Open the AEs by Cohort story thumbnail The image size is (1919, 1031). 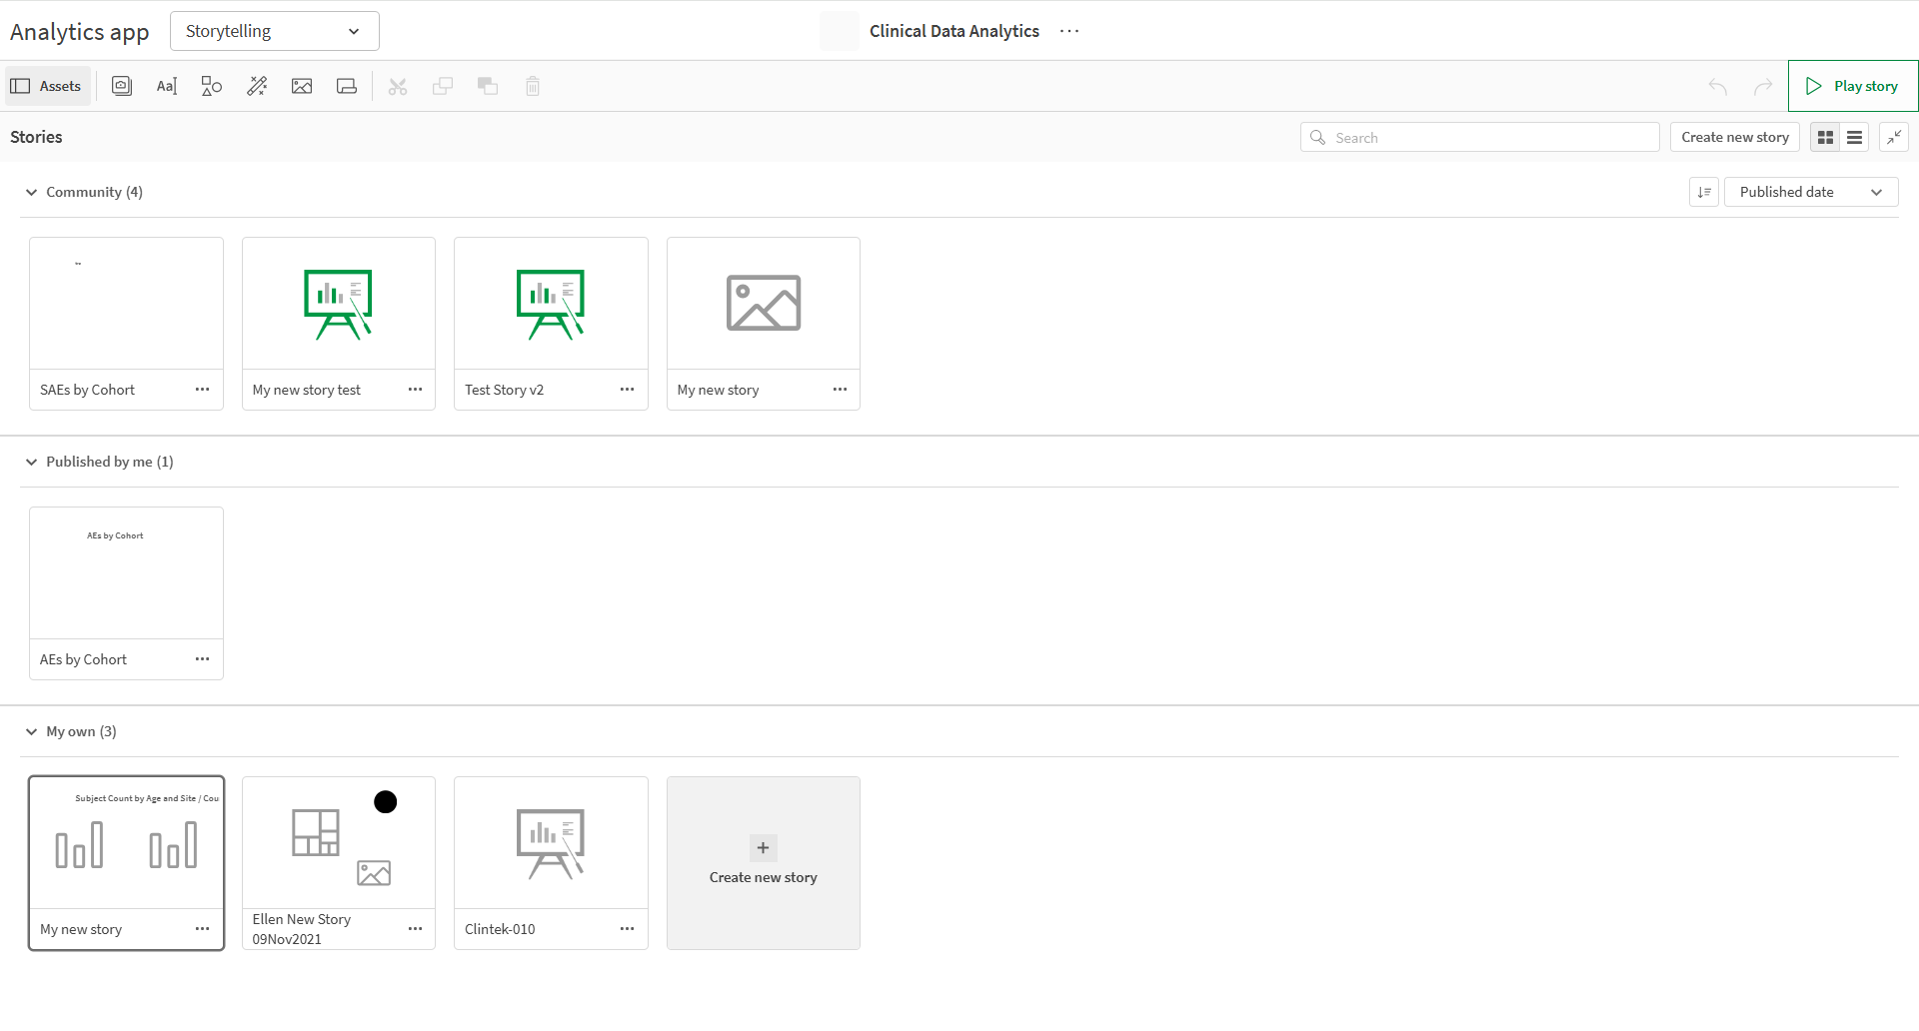pos(126,573)
